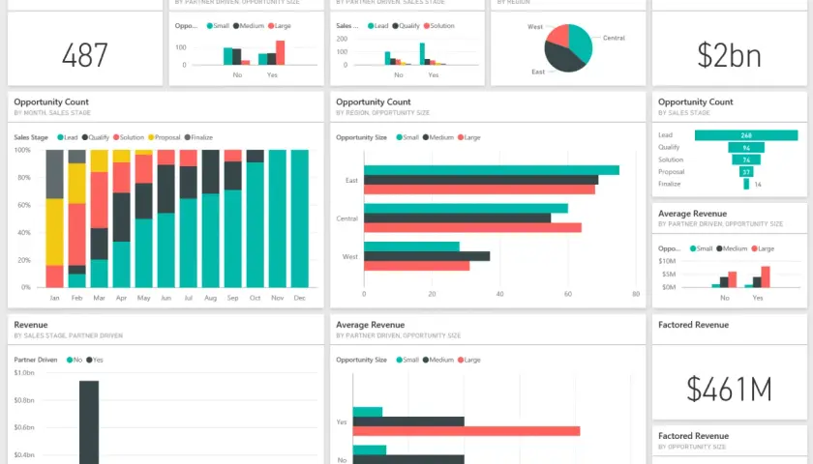
Task: Open the Opportunity Count by Month, Sales Stage title
Action: click(x=51, y=102)
